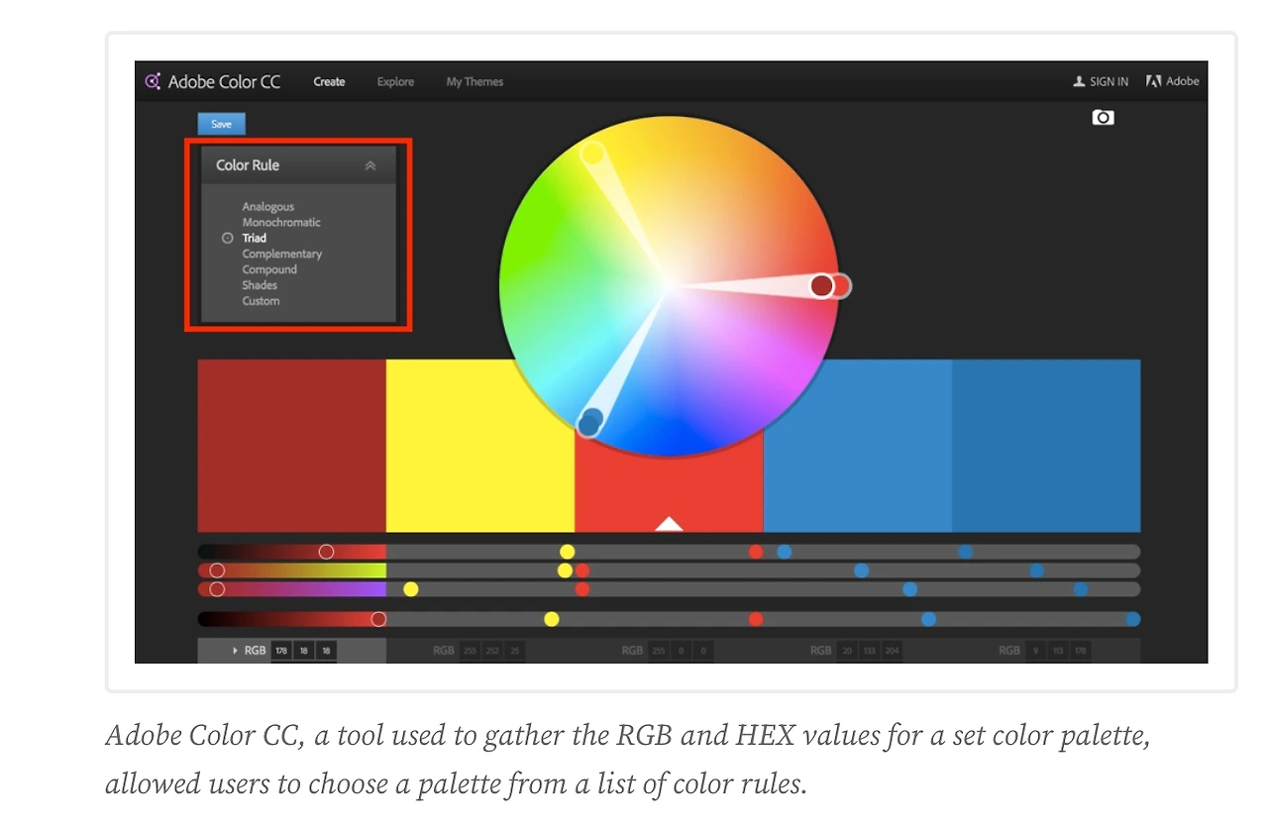Image resolution: width=1268 pixels, height=827 pixels.
Task: Click the RGB field showing 204
Action: pos(892,651)
